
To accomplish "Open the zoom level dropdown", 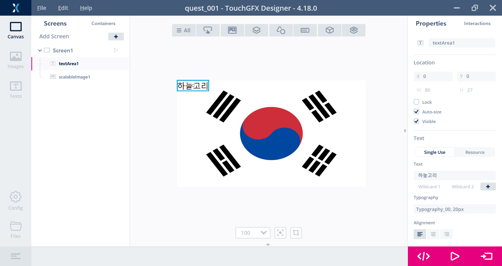I will (253, 233).
